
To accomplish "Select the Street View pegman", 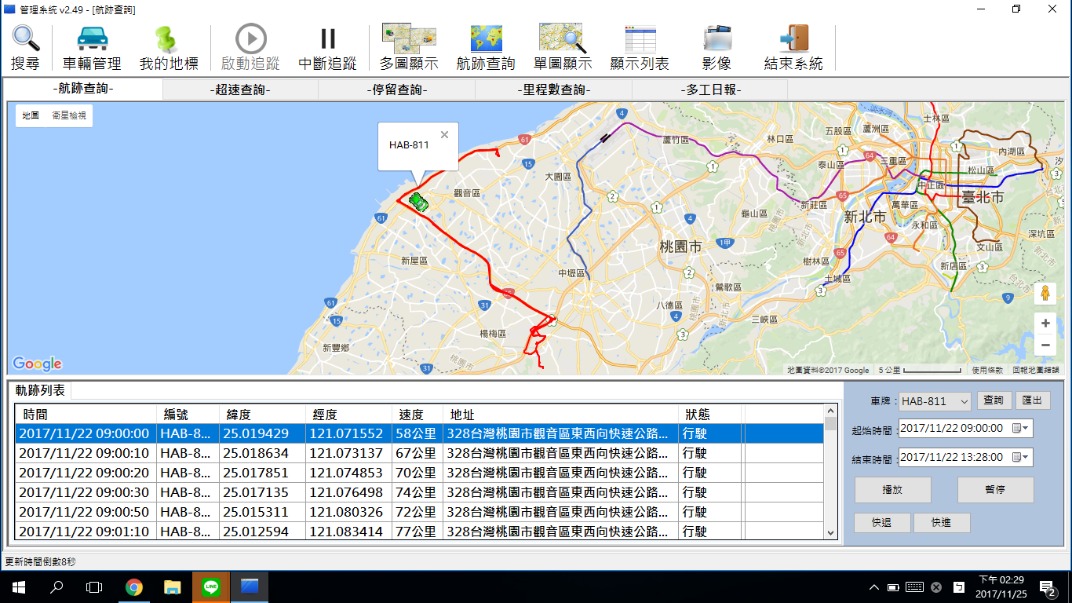I will pos(1045,294).
